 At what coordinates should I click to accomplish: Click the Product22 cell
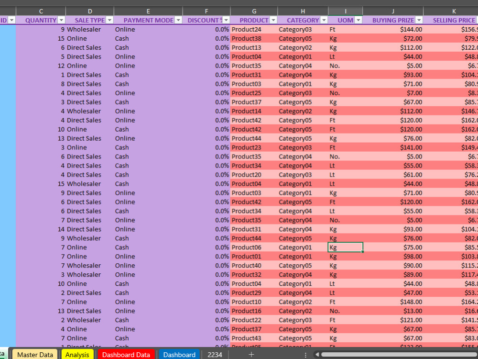click(254, 320)
